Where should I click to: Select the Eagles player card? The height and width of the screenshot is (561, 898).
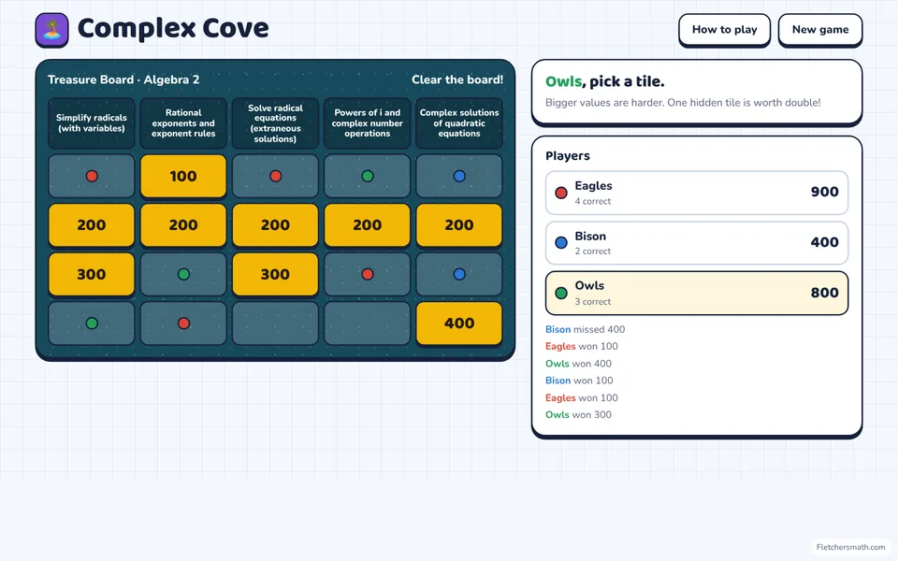[x=696, y=193]
